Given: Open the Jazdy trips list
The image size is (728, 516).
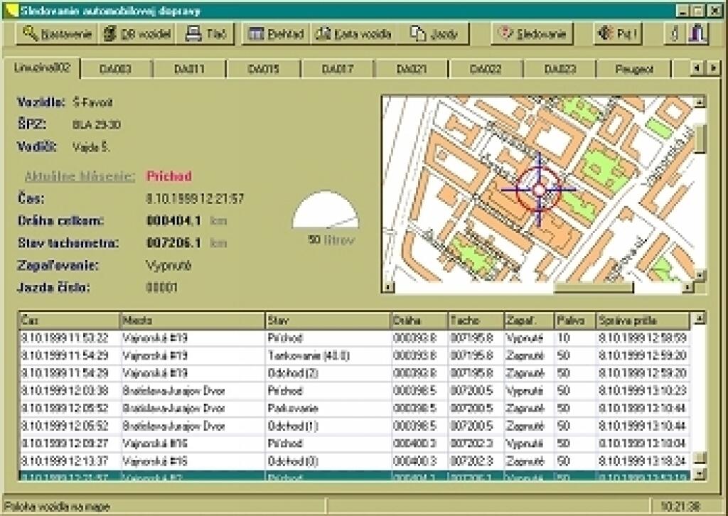Looking at the screenshot, I should pos(433,34).
